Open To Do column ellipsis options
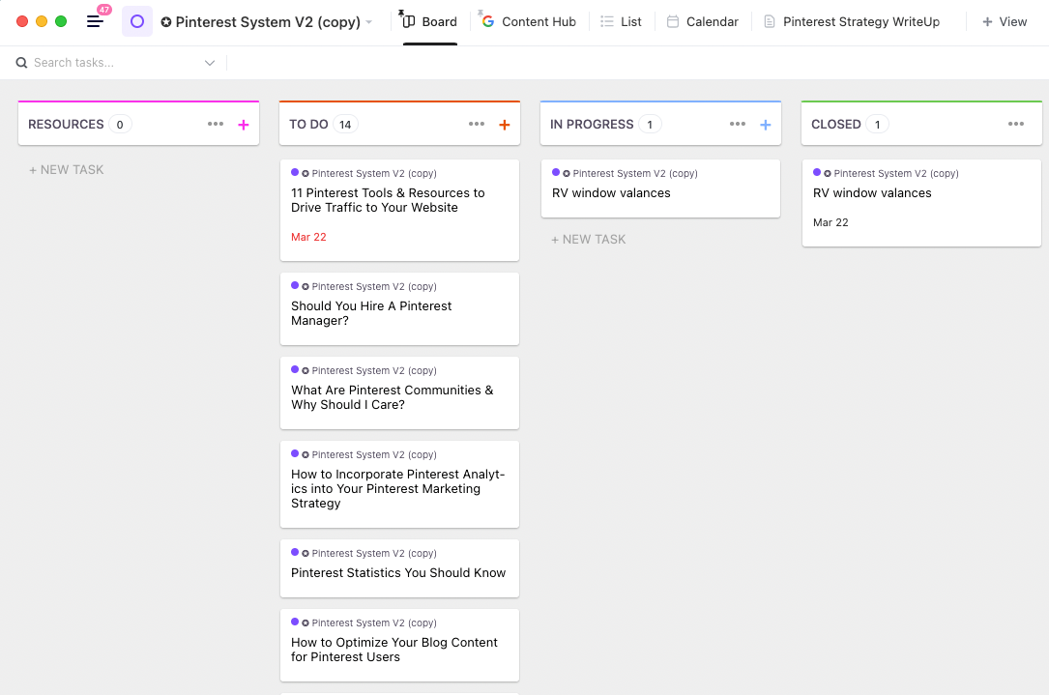The image size is (1049, 695). click(477, 124)
